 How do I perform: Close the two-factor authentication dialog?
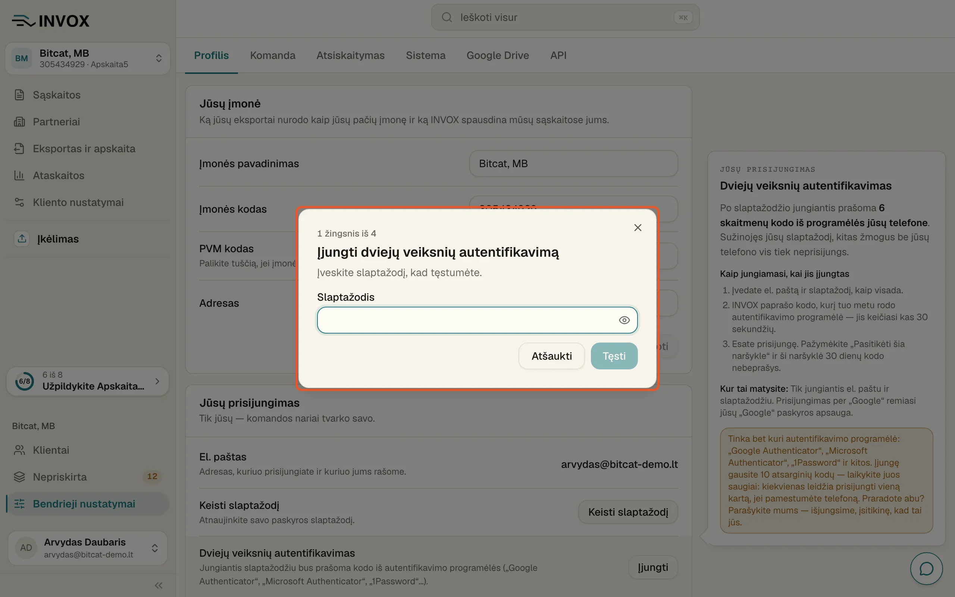point(638,228)
